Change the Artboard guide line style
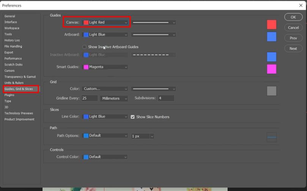The width and height of the screenshot is (307, 191). pos(153,34)
